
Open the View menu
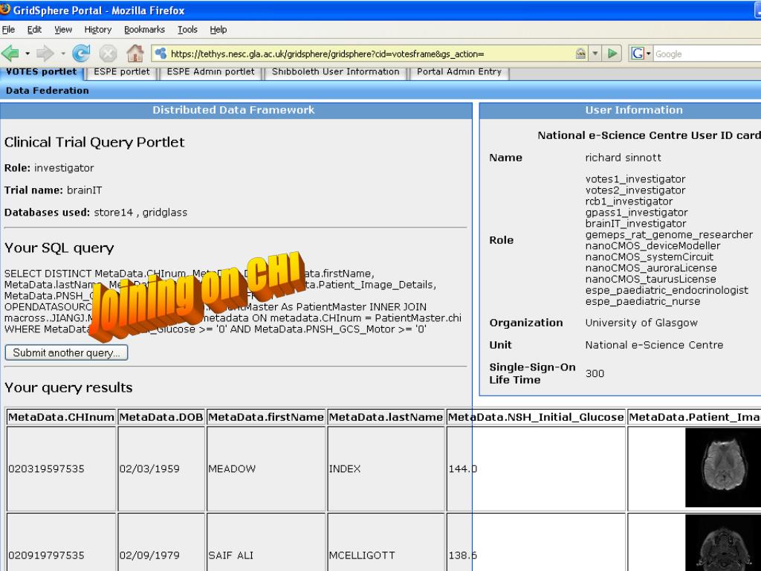[63, 30]
